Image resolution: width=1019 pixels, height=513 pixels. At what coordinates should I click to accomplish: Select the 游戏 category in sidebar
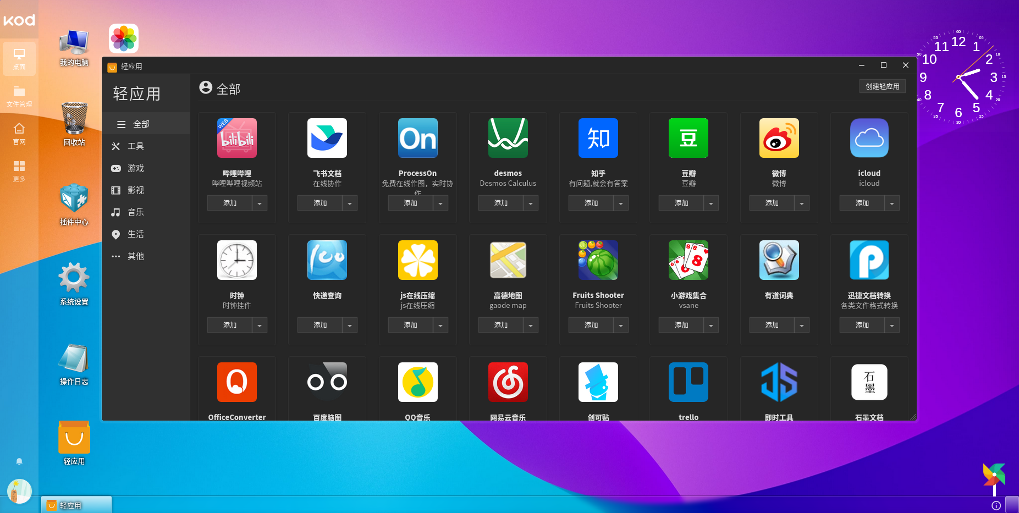[146, 168]
